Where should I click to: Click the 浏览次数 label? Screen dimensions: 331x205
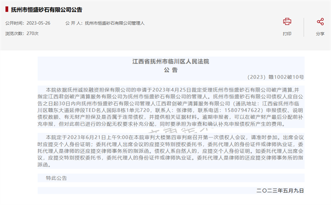click(15, 33)
